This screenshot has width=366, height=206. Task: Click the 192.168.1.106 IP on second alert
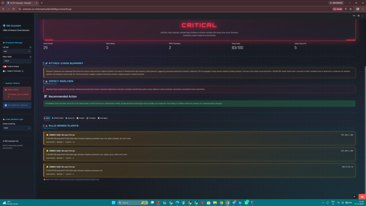point(347,151)
